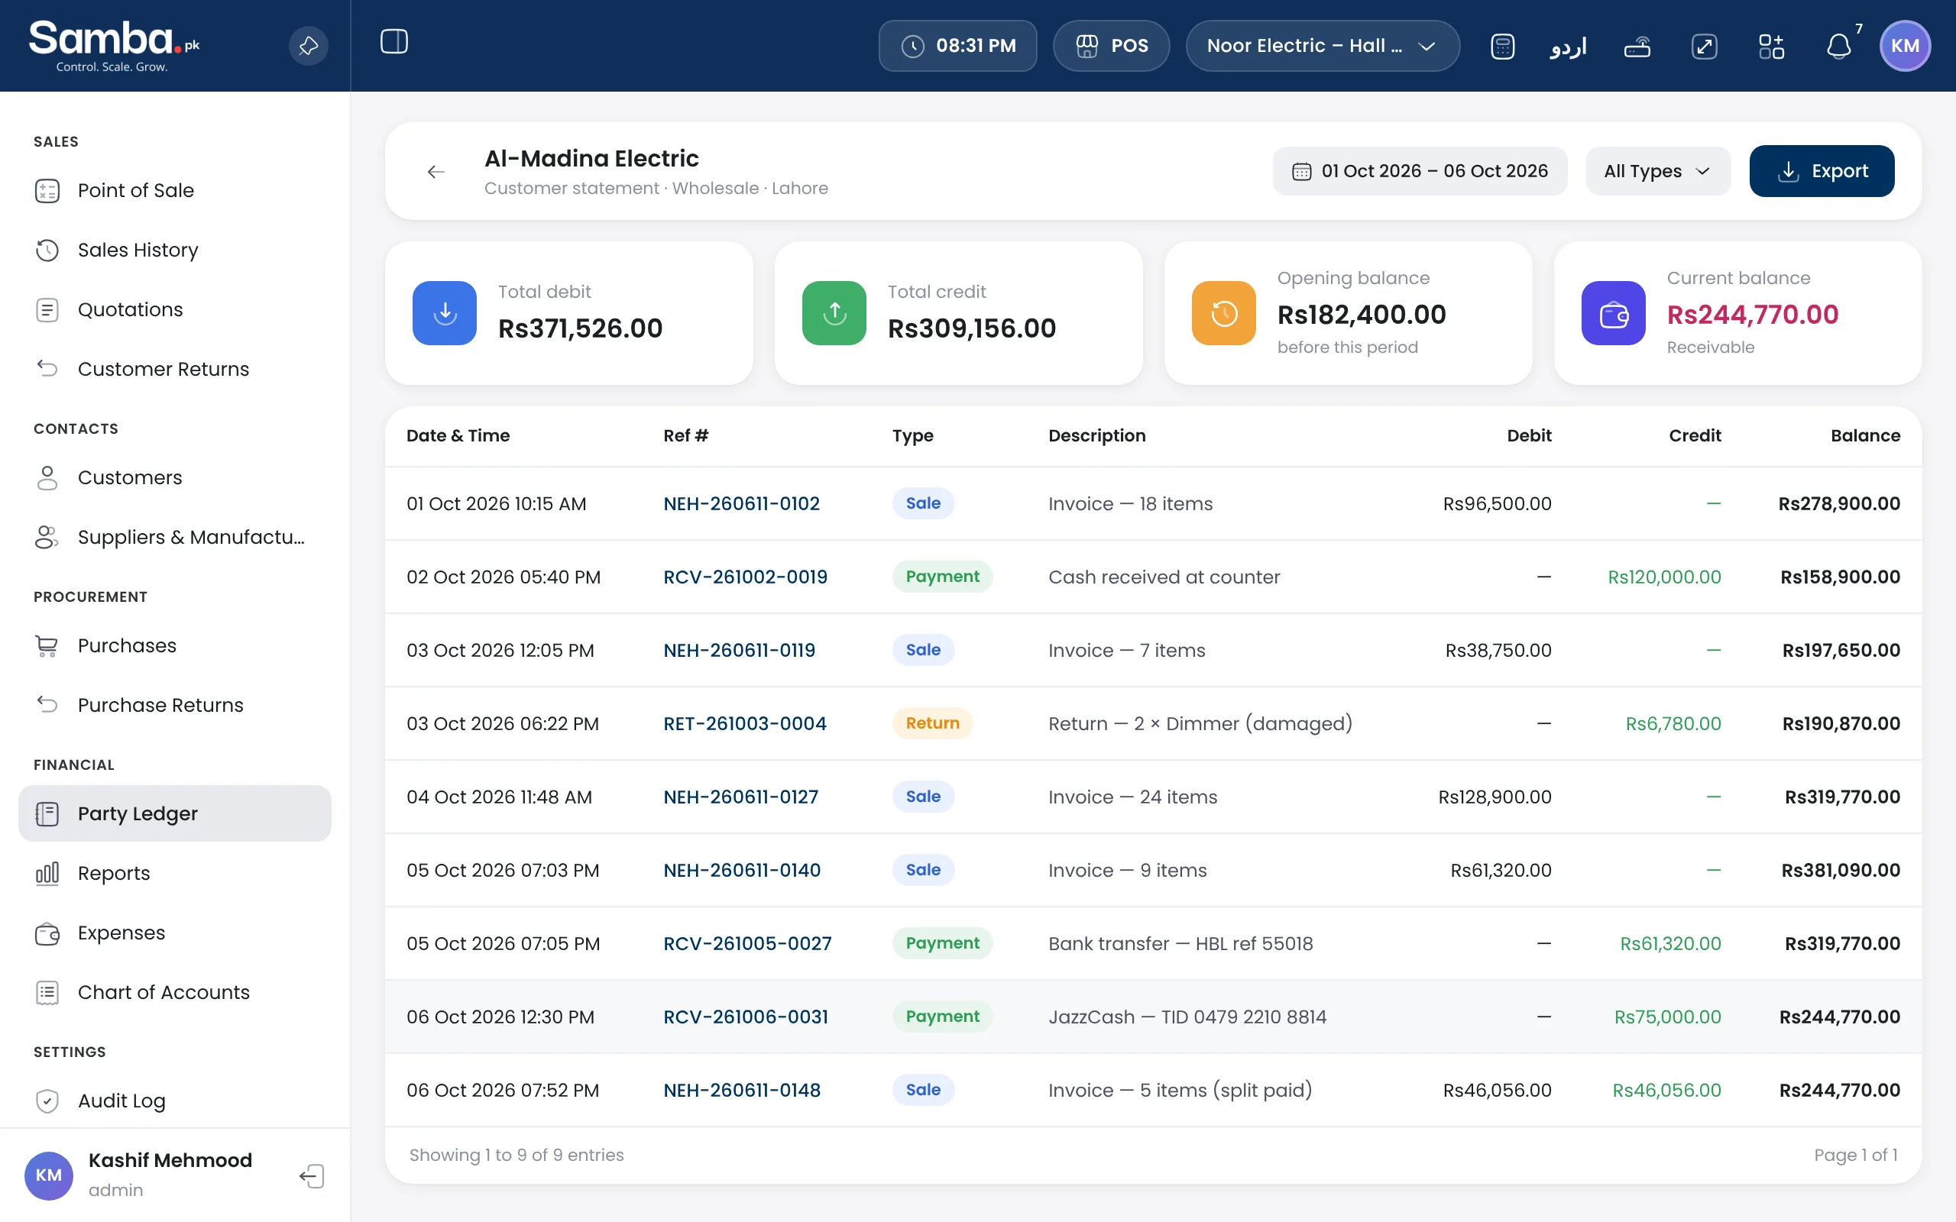Click the Total credit green icon

(x=834, y=313)
